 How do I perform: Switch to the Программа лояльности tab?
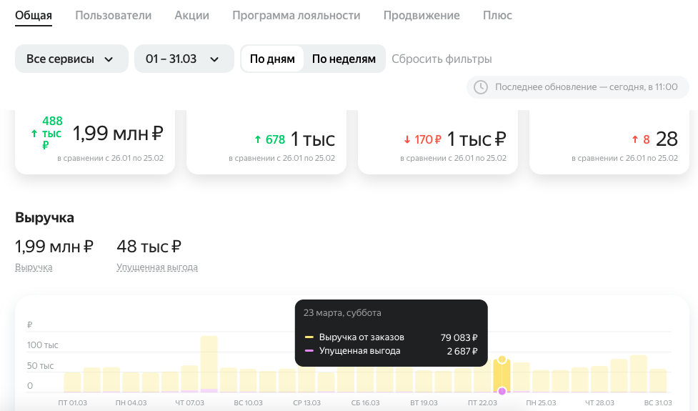pos(296,15)
